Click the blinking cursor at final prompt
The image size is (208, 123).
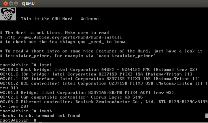[40, 122]
